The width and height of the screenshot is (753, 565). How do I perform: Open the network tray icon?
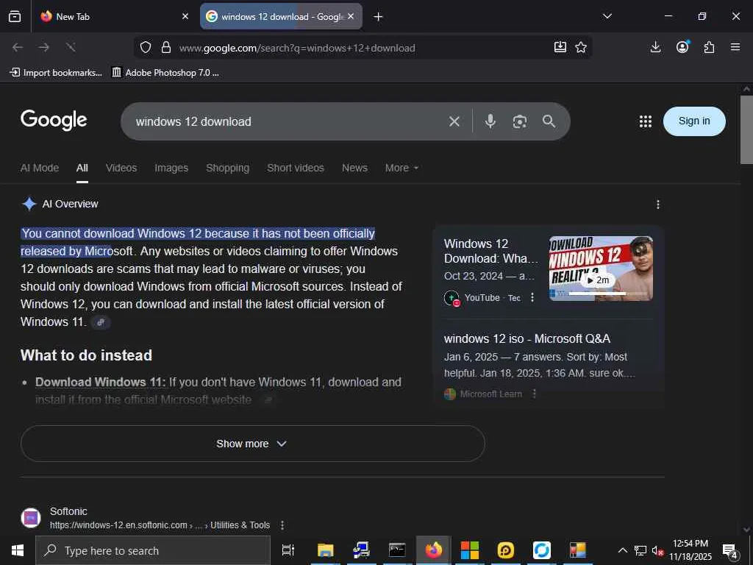[x=640, y=550]
